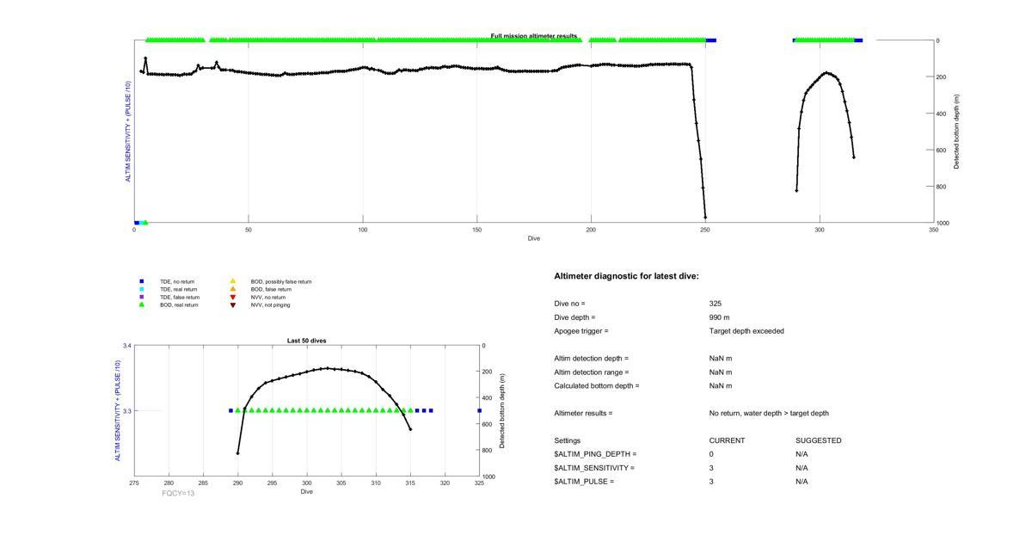Click the yellow 'BOD, possibly false return' legend triangle

click(x=232, y=281)
